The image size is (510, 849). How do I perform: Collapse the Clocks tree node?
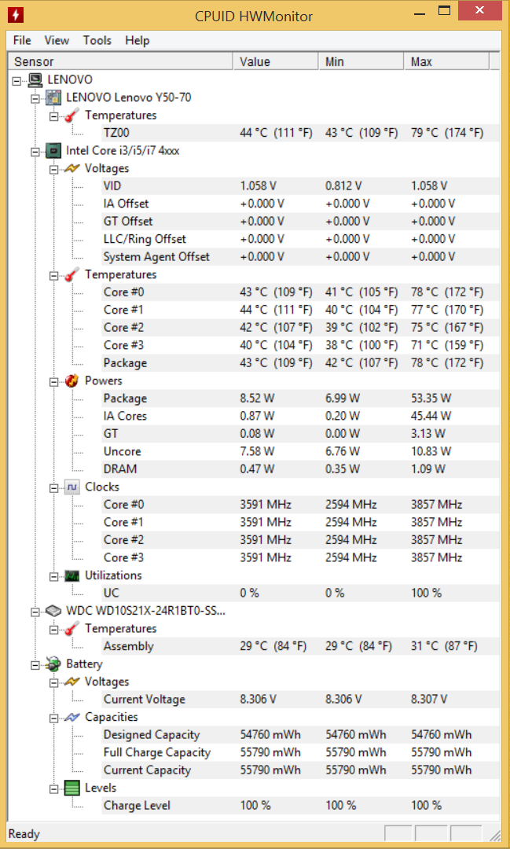click(53, 488)
